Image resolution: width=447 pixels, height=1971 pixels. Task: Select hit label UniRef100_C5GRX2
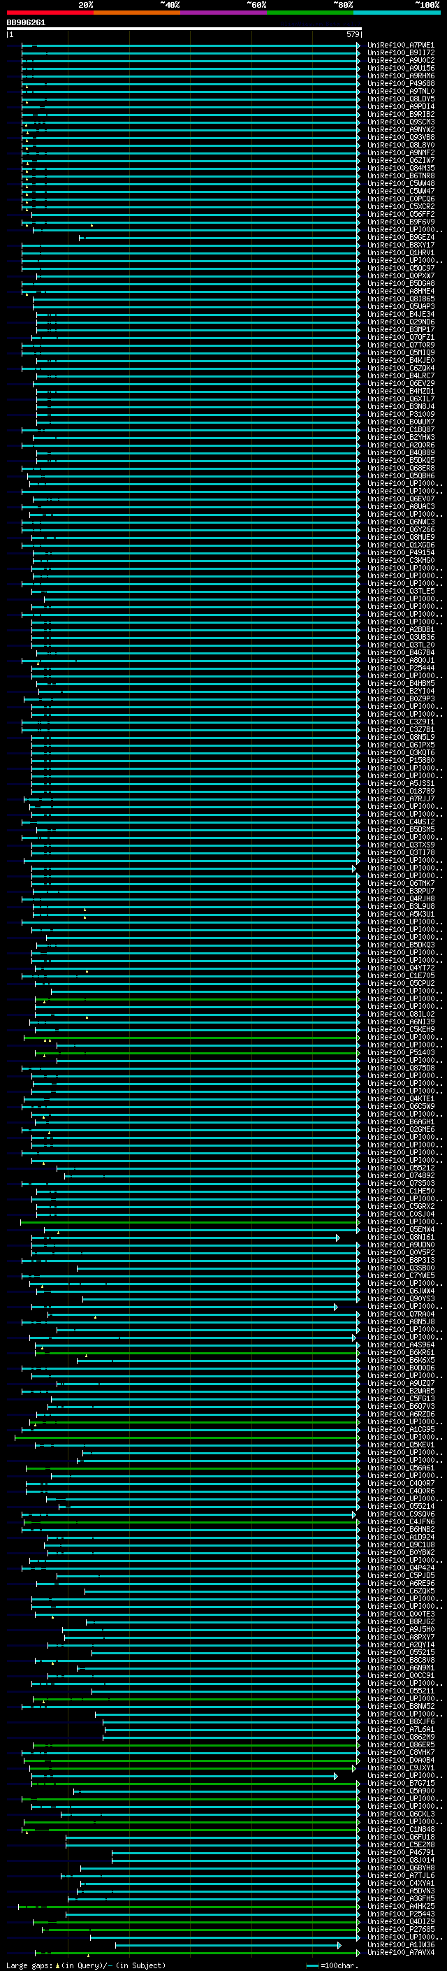(x=400, y=1206)
